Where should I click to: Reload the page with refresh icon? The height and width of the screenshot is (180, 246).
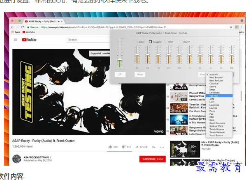[x=23, y=27]
